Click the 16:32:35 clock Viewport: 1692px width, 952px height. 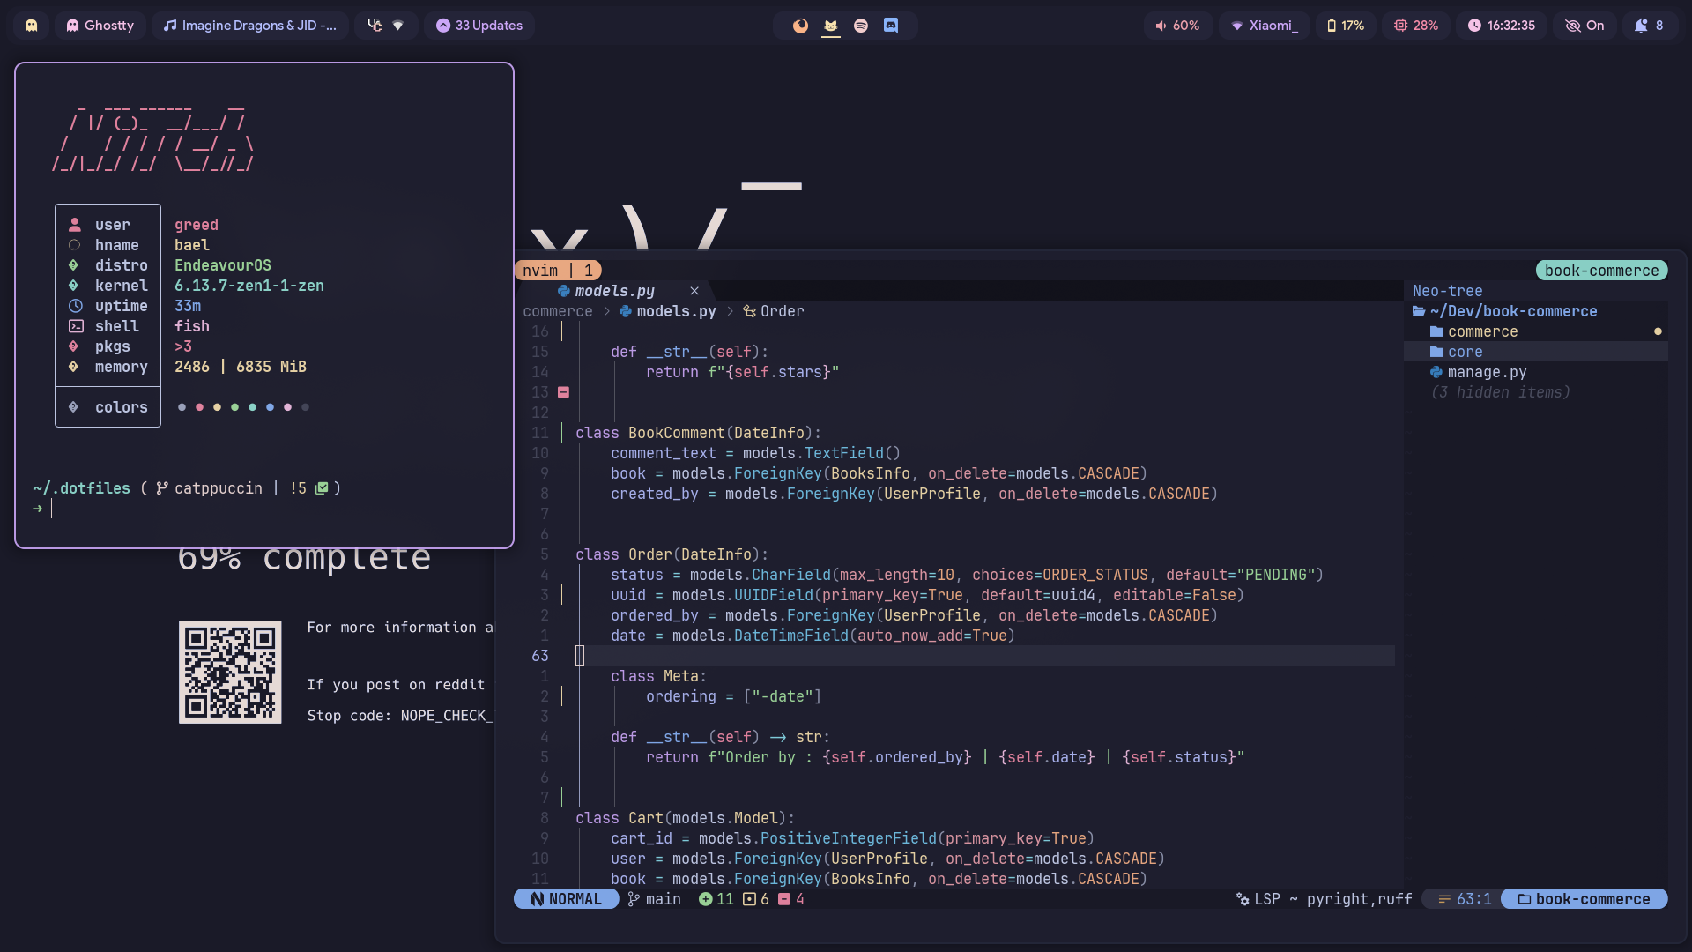pos(1502,26)
